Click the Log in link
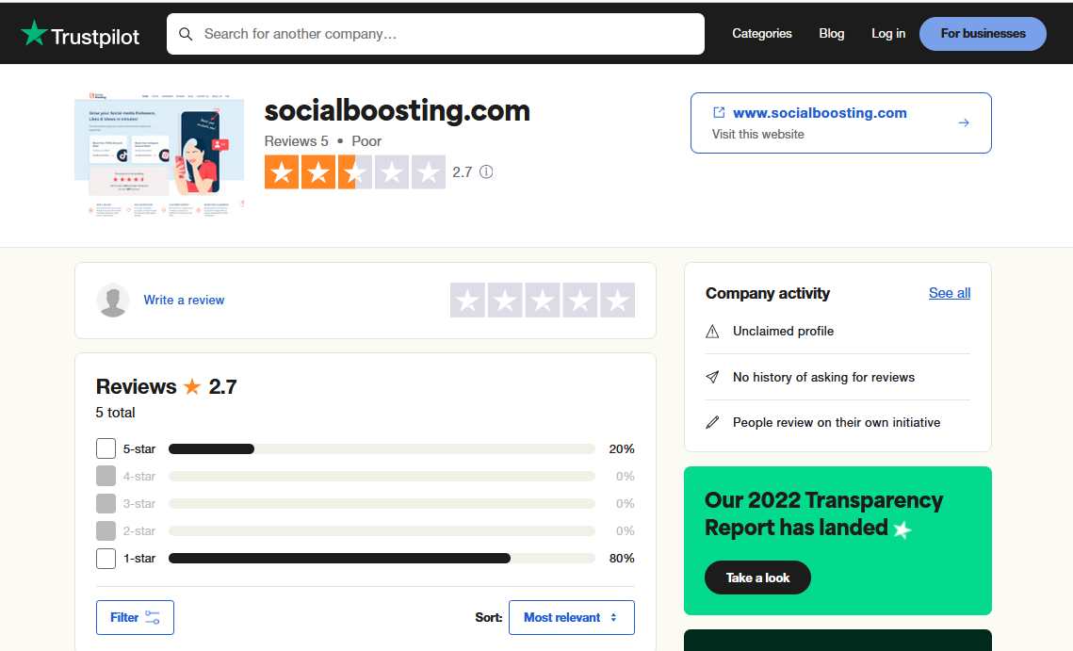1073x651 pixels. click(888, 34)
